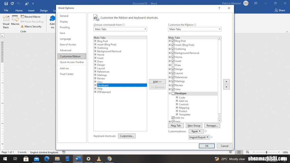Click Customize... for keyboard shortcuts
This screenshot has width=290, height=163.
click(x=127, y=136)
